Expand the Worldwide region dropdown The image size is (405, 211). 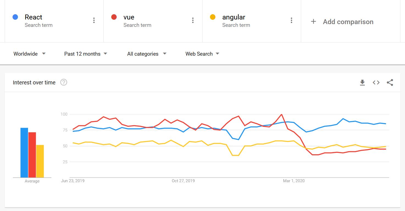[x=29, y=54]
